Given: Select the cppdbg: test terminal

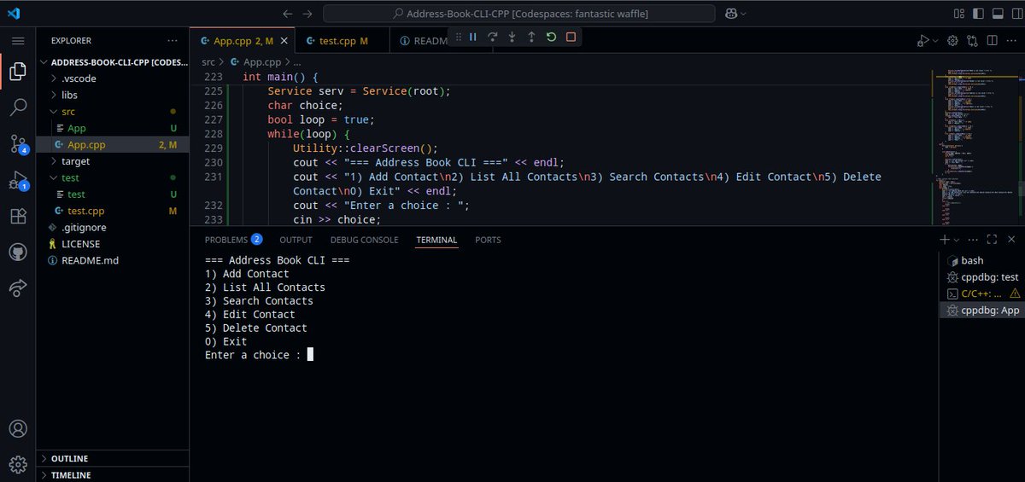Looking at the screenshot, I should click(982, 277).
